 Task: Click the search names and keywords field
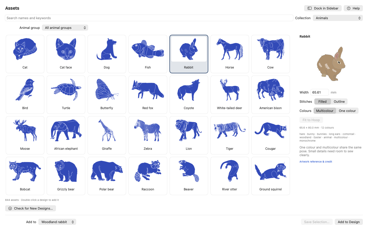pos(149,18)
